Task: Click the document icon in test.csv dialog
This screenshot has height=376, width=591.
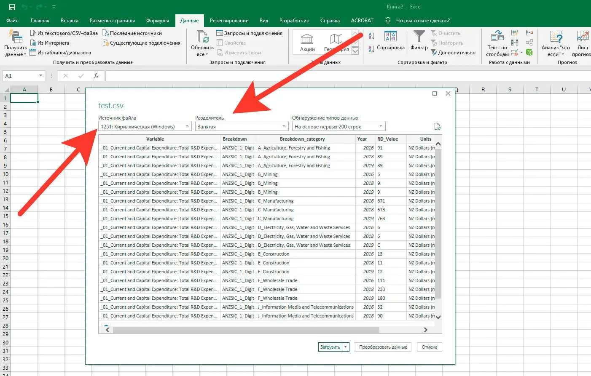Action: [x=438, y=127]
